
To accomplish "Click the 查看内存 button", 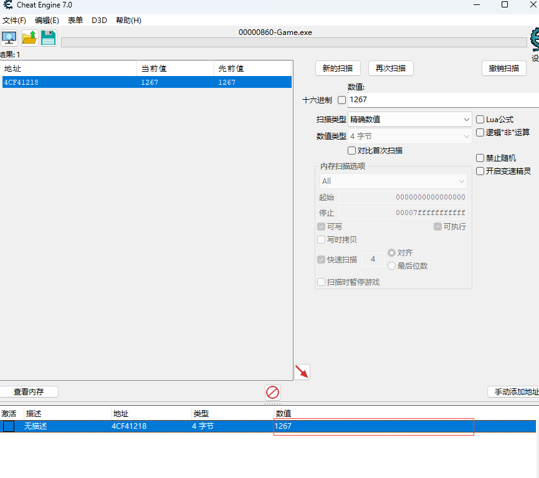I will (x=29, y=391).
